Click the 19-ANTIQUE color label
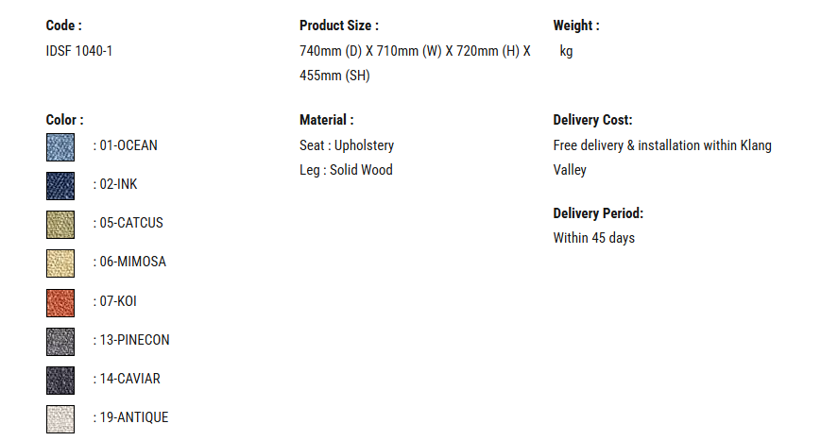 pos(134,417)
